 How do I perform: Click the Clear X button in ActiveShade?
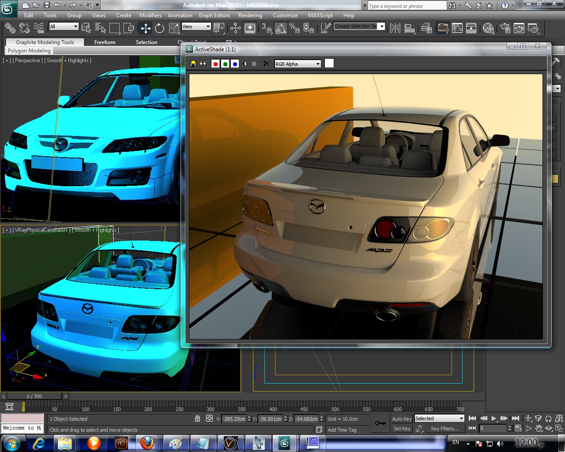[266, 64]
